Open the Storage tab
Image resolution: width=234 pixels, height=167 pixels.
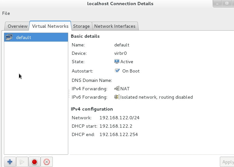click(x=81, y=26)
